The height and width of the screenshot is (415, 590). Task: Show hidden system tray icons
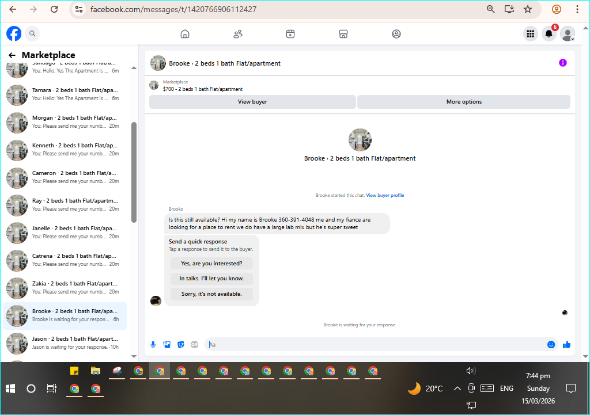click(x=457, y=389)
